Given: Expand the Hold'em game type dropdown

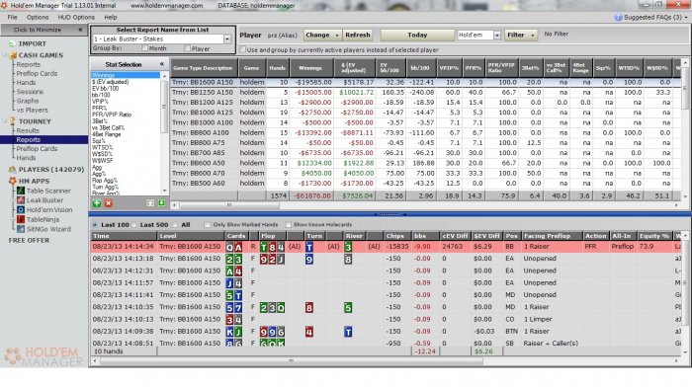Looking at the screenshot, I should [x=497, y=35].
